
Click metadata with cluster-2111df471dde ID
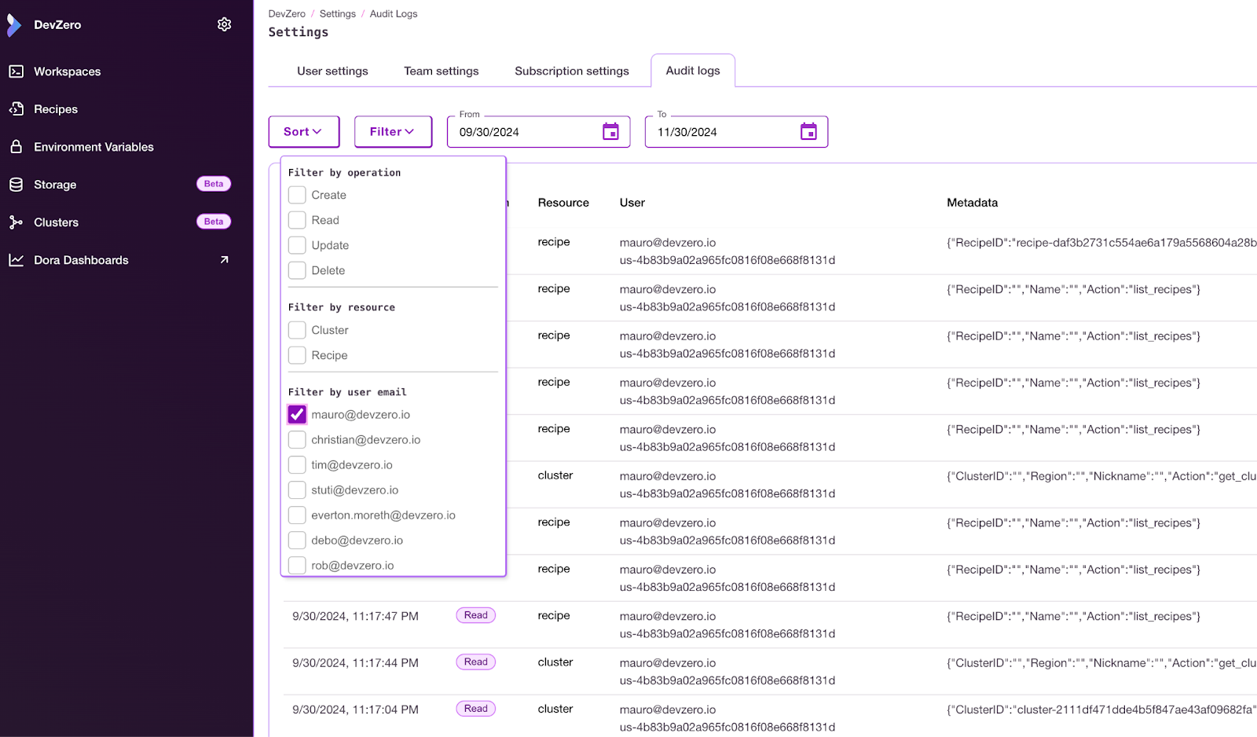point(1101,709)
